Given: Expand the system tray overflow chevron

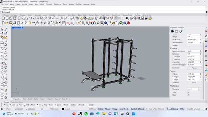Looking at the screenshot, I should click(x=39, y=114).
